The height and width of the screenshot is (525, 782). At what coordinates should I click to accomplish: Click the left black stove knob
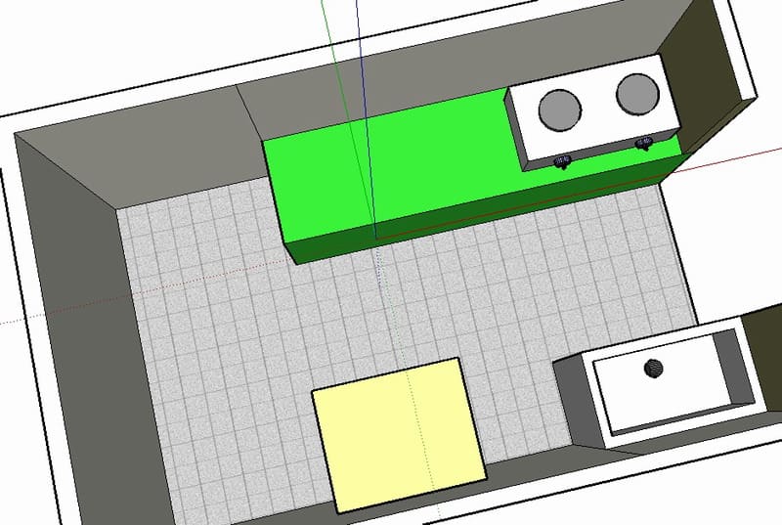click(562, 161)
